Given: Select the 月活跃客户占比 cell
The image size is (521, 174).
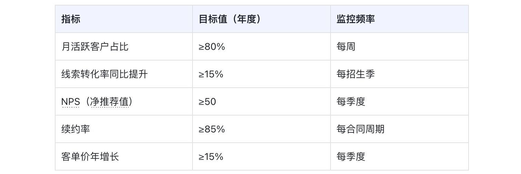Looking at the screenshot, I should click(95, 47).
